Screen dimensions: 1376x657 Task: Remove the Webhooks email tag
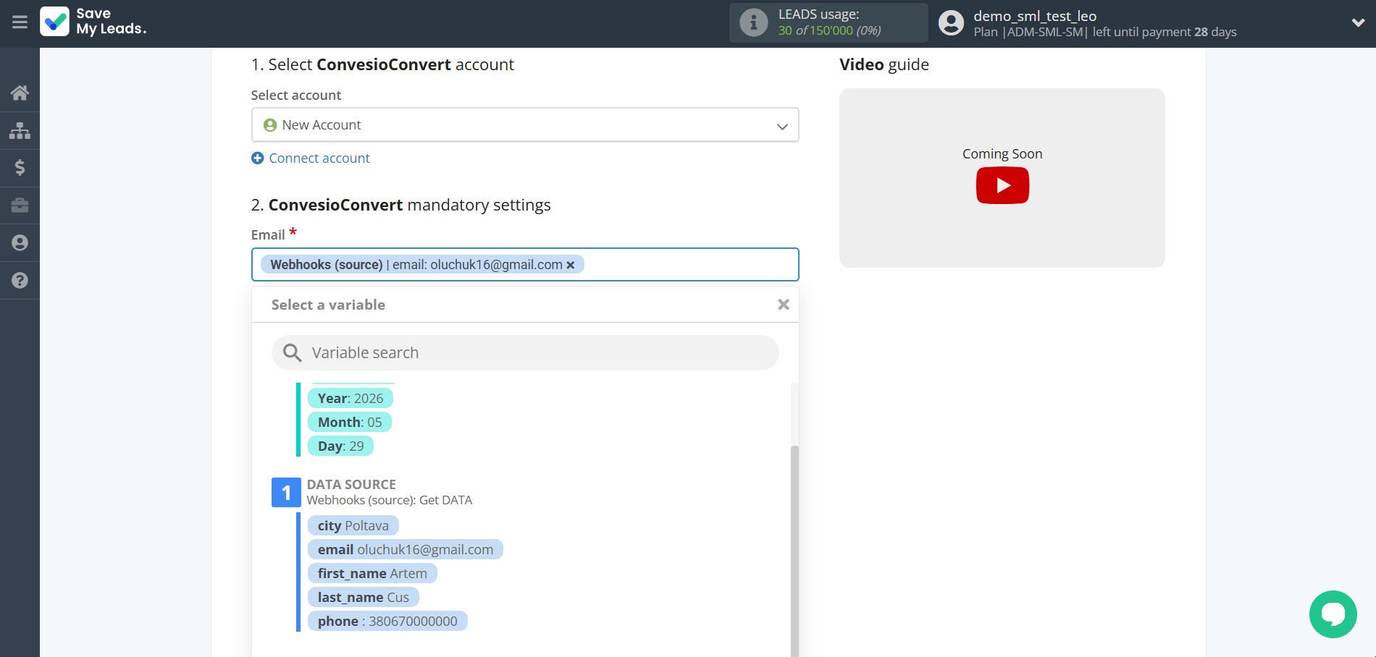(571, 265)
